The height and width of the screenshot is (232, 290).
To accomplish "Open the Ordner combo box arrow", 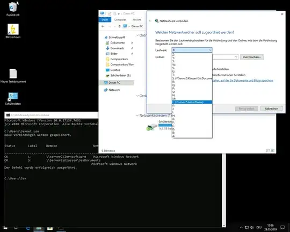I will [236, 57].
